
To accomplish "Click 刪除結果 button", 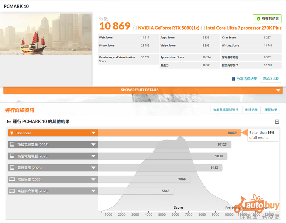I will coord(252,110).
